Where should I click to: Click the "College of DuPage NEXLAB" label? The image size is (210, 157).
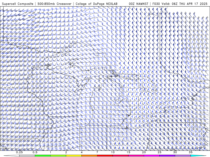[96, 4]
